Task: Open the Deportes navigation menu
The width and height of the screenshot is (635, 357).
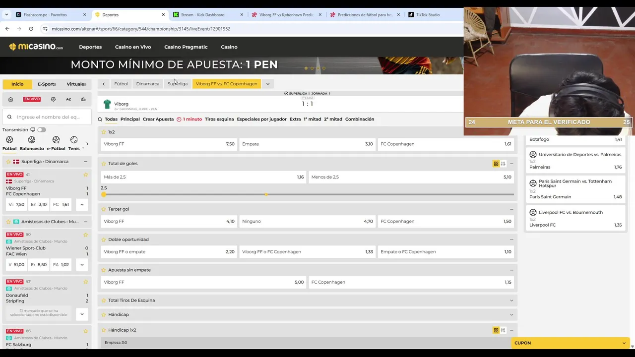Action: point(90,47)
